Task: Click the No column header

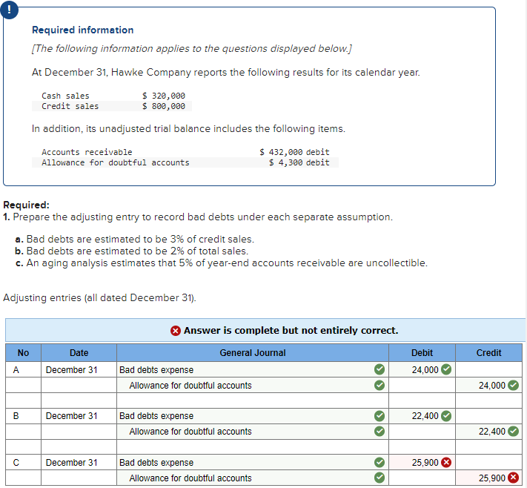Action: tap(23, 353)
